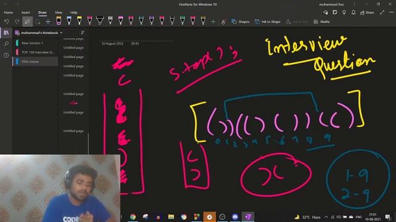This screenshot has width=396, height=222.
Task: Select the DSA course section
Action: 35,62
